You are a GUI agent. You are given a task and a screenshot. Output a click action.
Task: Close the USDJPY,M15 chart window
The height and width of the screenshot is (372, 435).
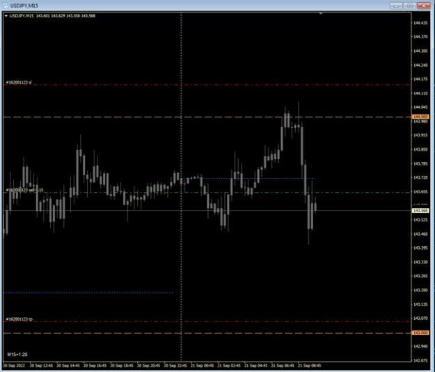(424, 6)
